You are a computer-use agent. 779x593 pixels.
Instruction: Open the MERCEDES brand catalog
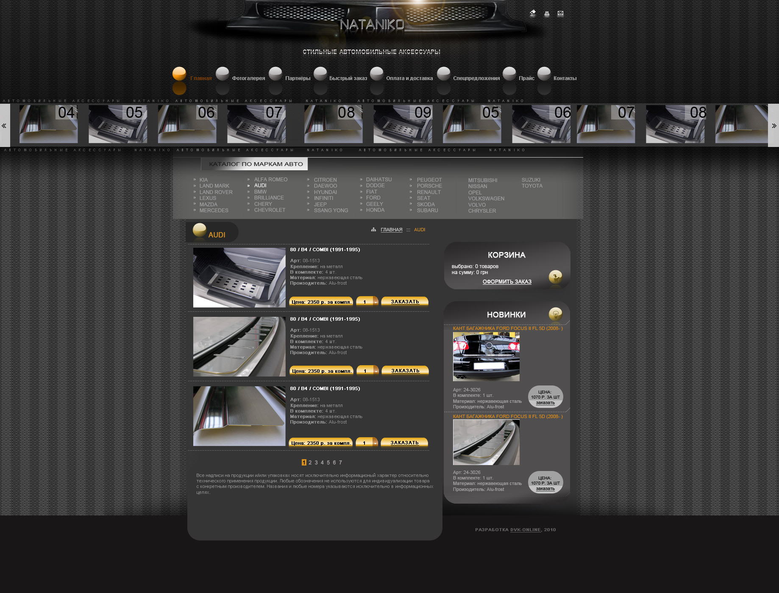click(214, 211)
